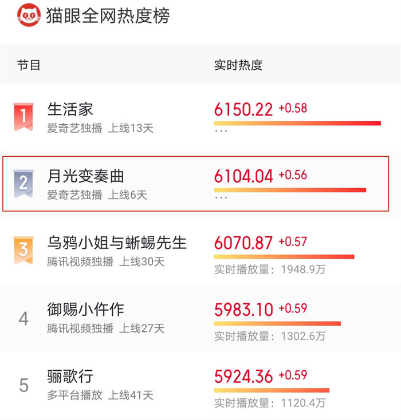Select the 实时热度 column header

click(238, 65)
